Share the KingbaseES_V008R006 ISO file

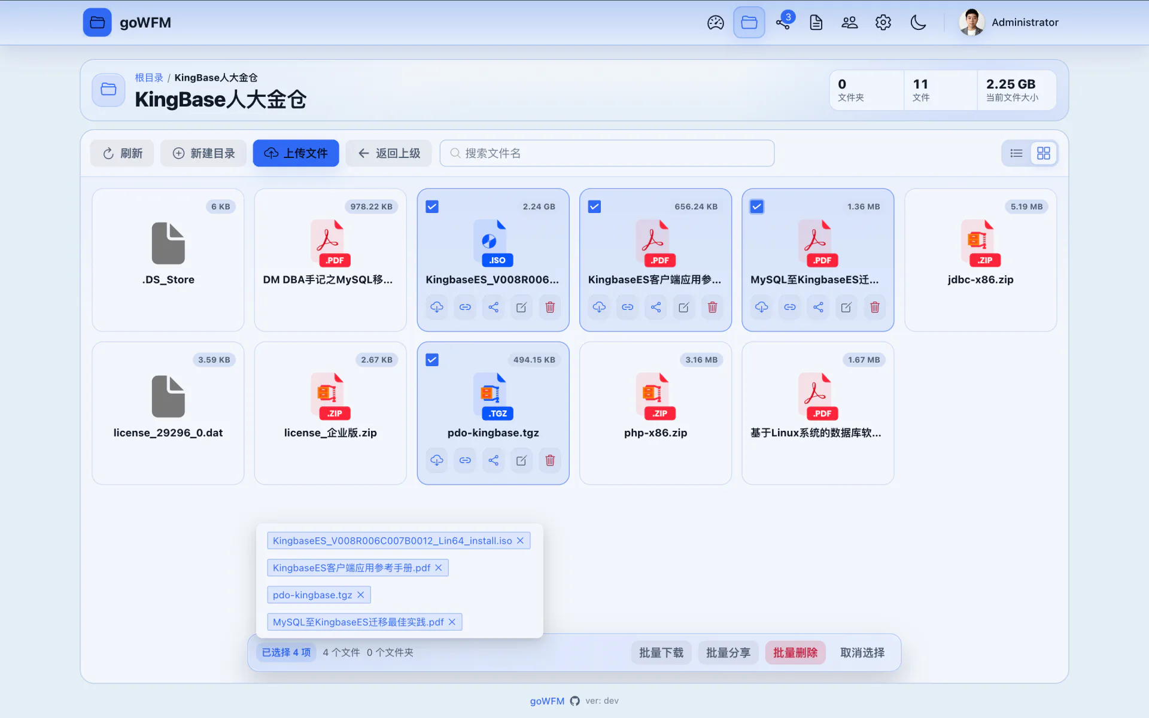pyautogui.click(x=493, y=308)
